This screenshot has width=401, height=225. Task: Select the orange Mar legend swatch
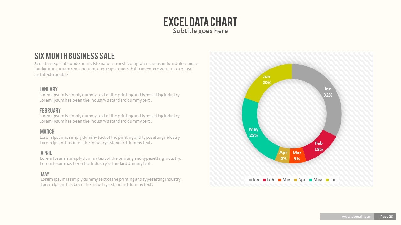(x=279, y=180)
